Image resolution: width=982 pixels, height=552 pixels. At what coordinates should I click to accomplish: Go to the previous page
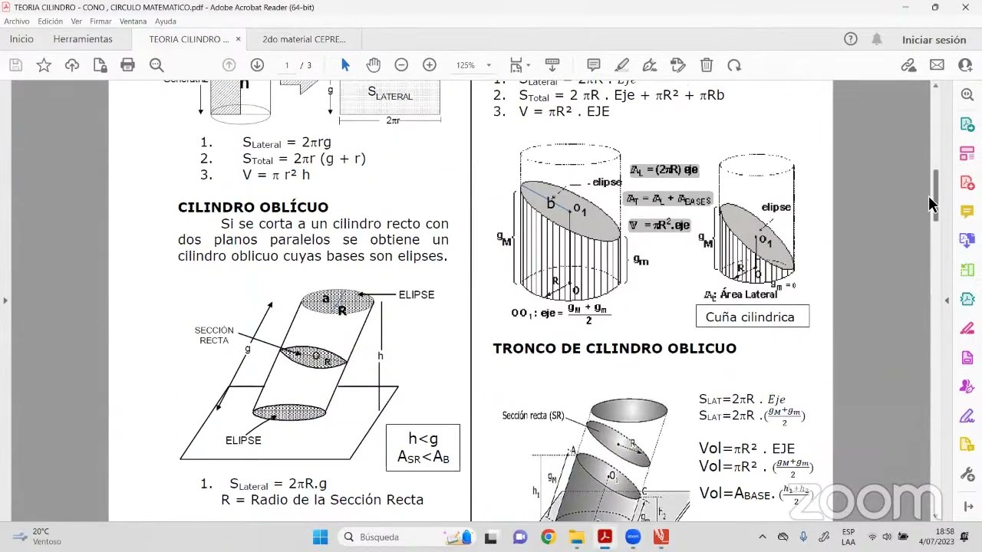[x=229, y=65]
